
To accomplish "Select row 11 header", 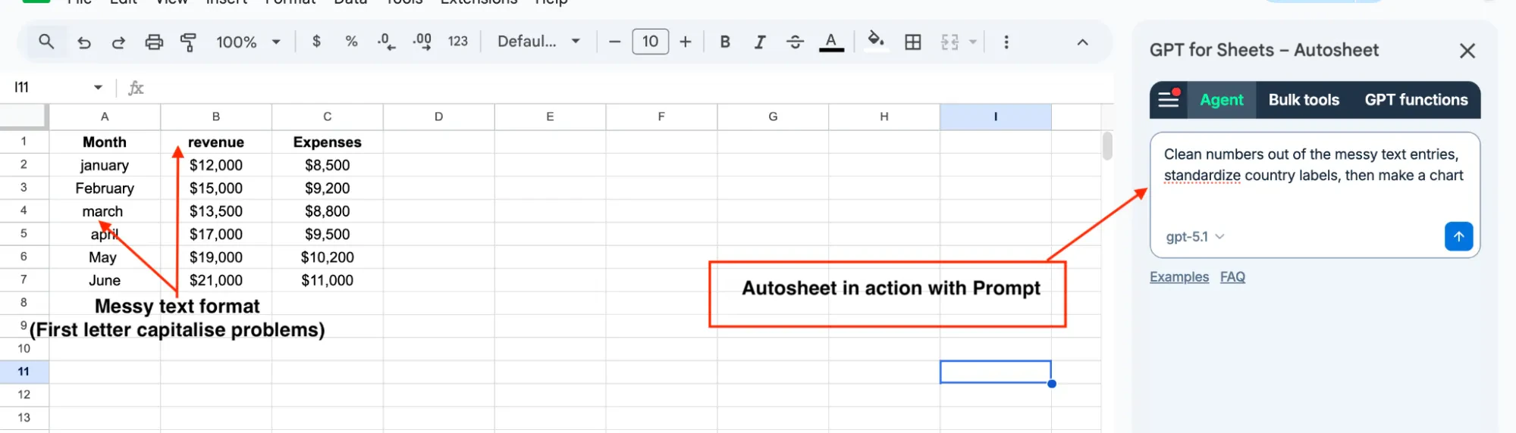I will tap(24, 372).
